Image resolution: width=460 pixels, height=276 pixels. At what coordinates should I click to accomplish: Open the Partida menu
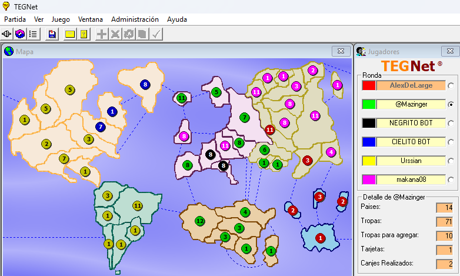tap(15, 19)
